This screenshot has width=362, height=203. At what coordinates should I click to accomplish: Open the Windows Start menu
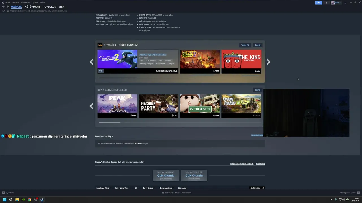click(x=5, y=200)
